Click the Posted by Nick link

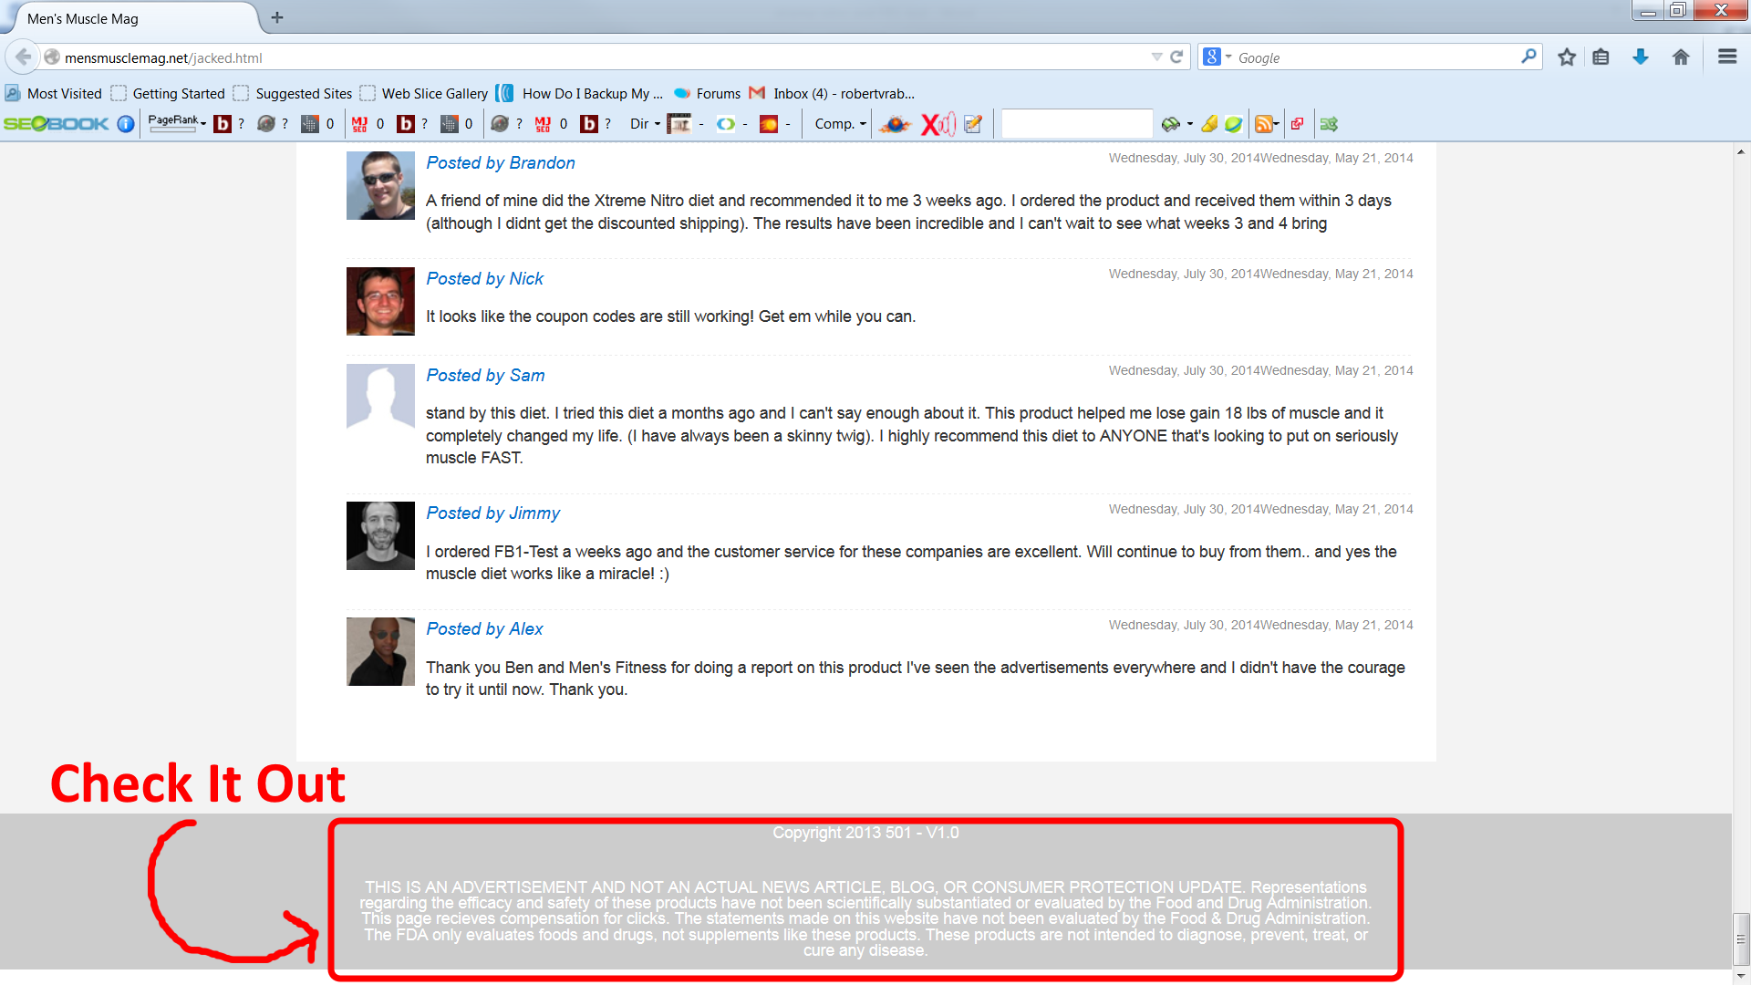[484, 278]
